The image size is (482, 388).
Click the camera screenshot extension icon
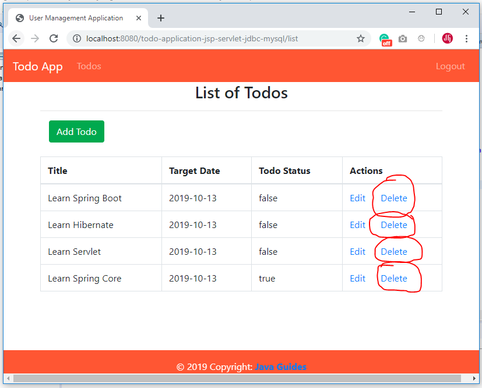click(403, 39)
